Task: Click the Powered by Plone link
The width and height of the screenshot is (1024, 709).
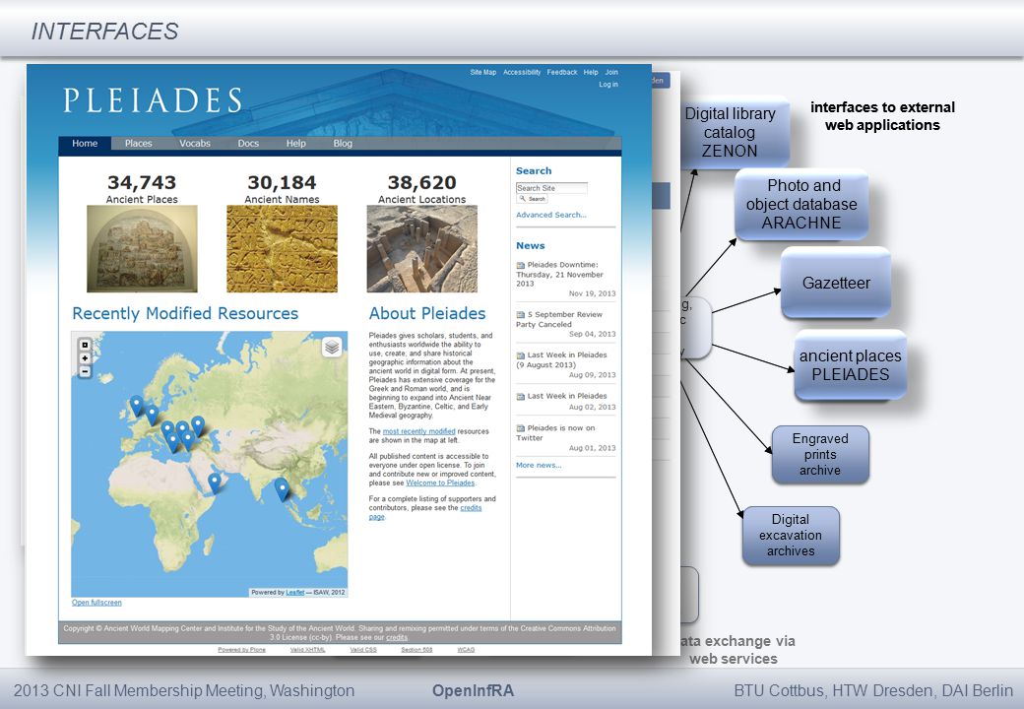Action: pos(241,650)
